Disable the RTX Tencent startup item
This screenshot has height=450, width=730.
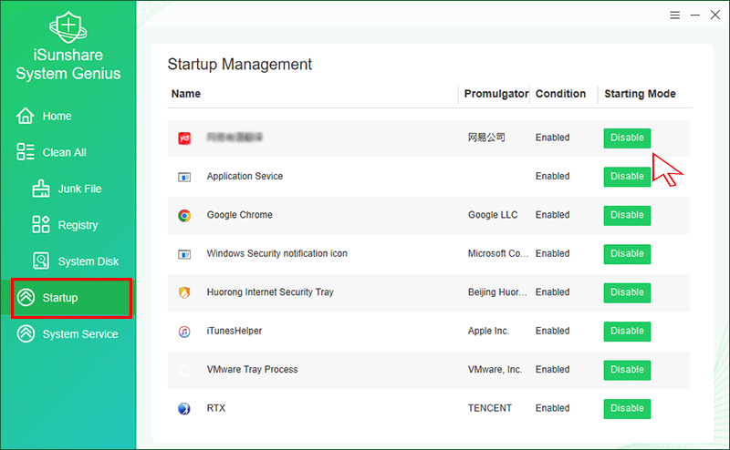click(627, 409)
